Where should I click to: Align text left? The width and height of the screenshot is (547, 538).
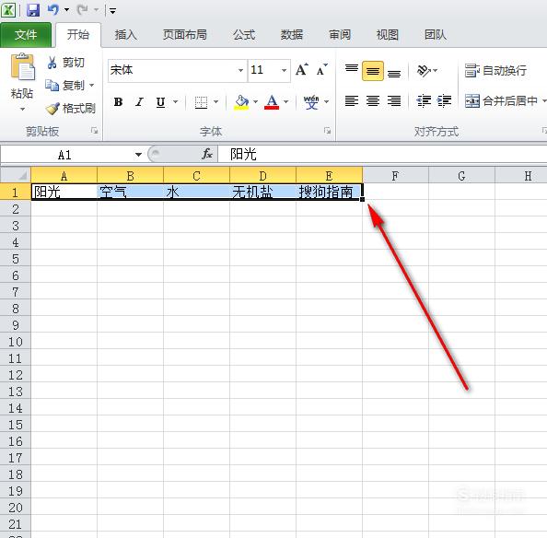pos(352,100)
